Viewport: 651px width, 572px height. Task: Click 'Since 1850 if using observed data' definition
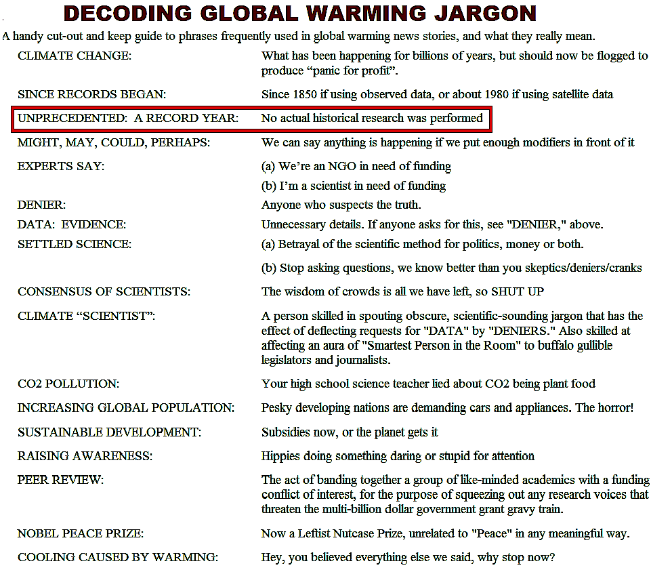point(437,95)
